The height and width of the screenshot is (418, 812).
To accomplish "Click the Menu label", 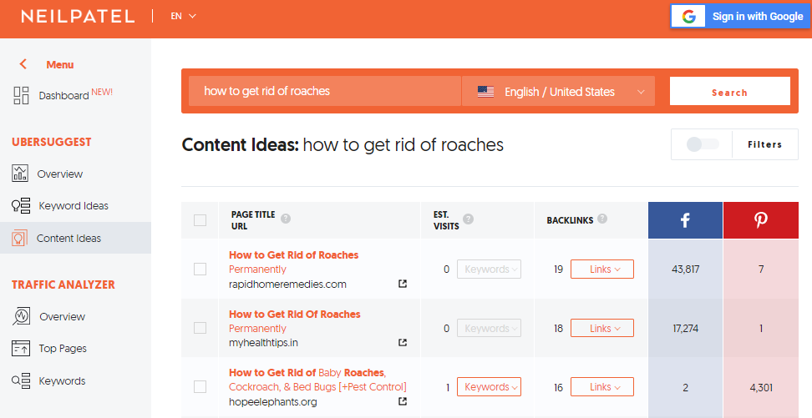I will (60, 65).
